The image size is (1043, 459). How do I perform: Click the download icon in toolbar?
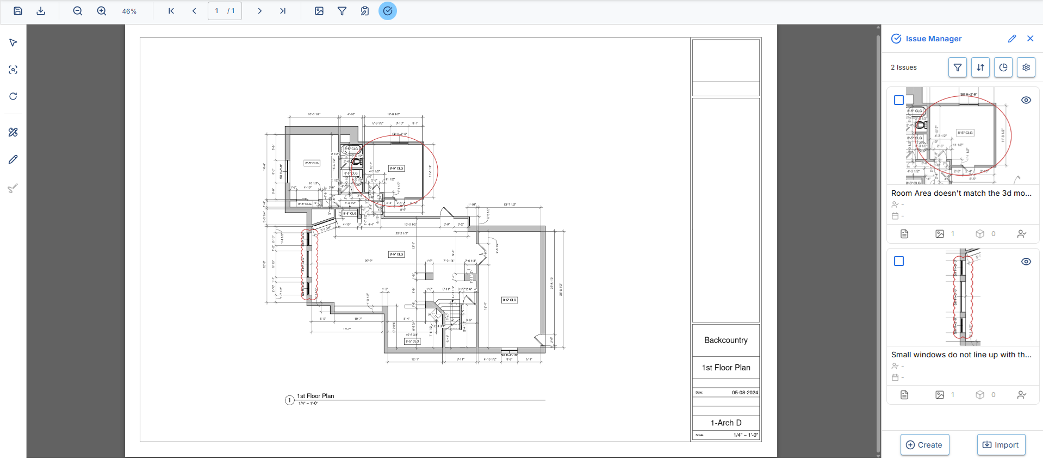pyautogui.click(x=41, y=11)
